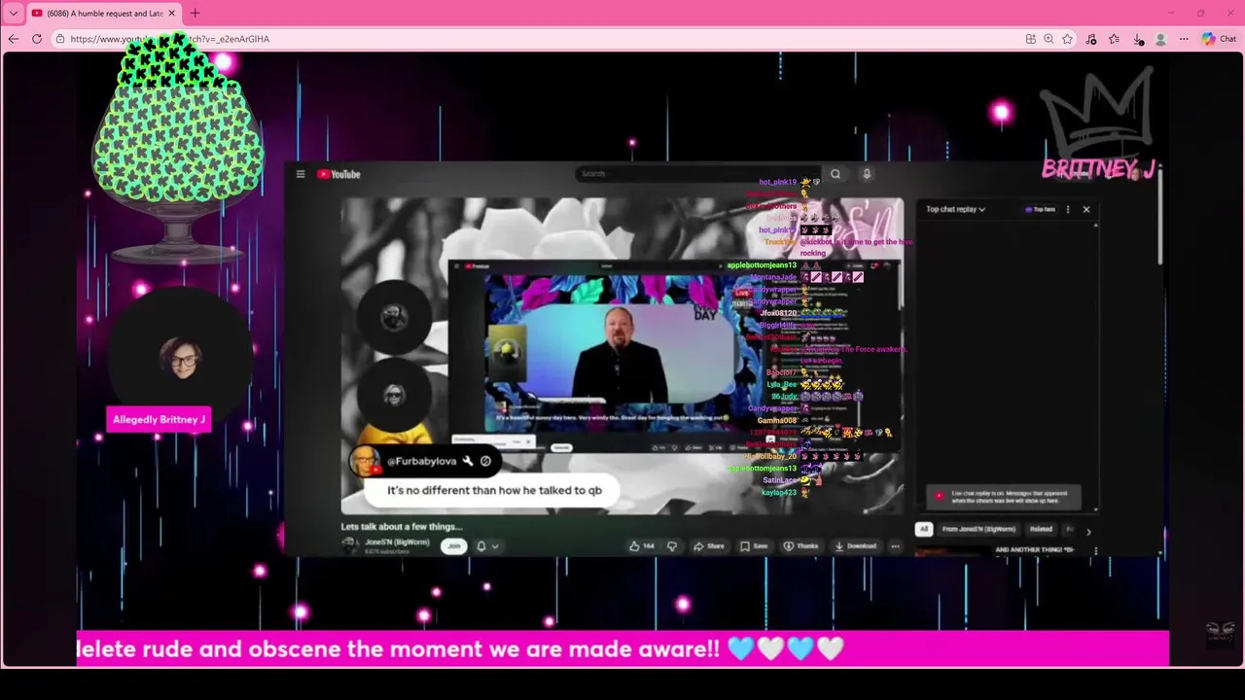Show more chips with right arrow
The height and width of the screenshot is (700, 1245).
tap(1088, 531)
